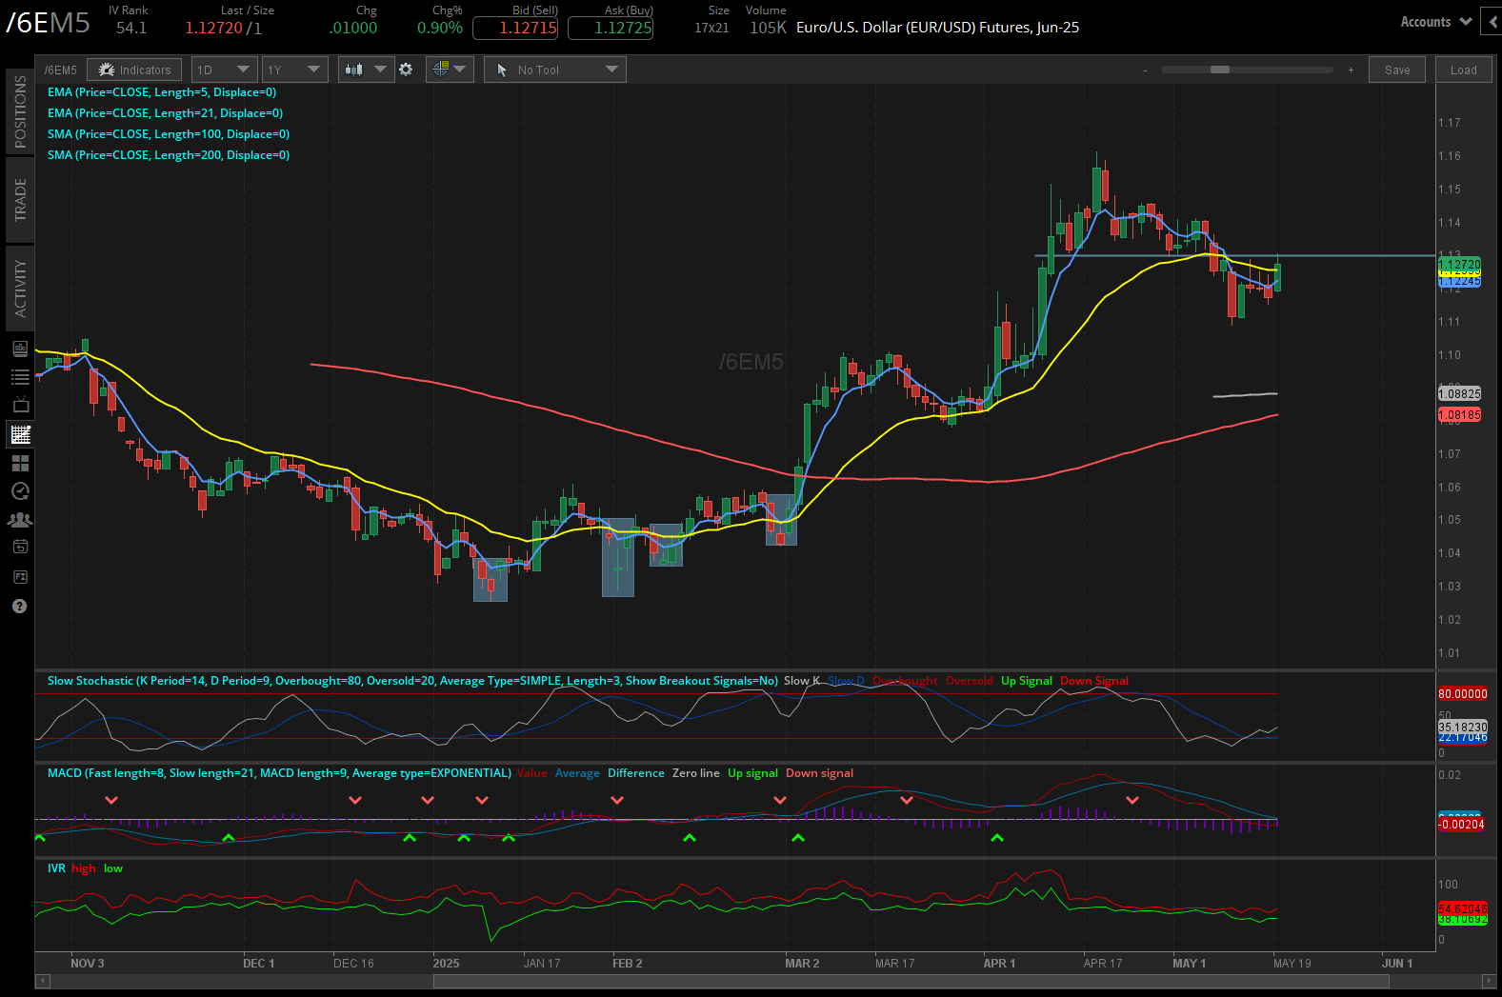Open the watchlist lines sidebar icon
The width and height of the screenshot is (1502, 997).
[x=20, y=377]
